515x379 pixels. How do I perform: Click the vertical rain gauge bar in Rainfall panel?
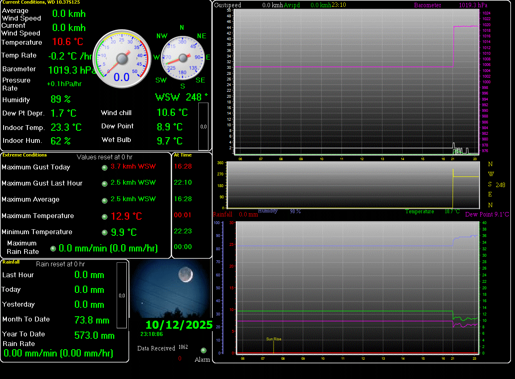[x=122, y=295]
